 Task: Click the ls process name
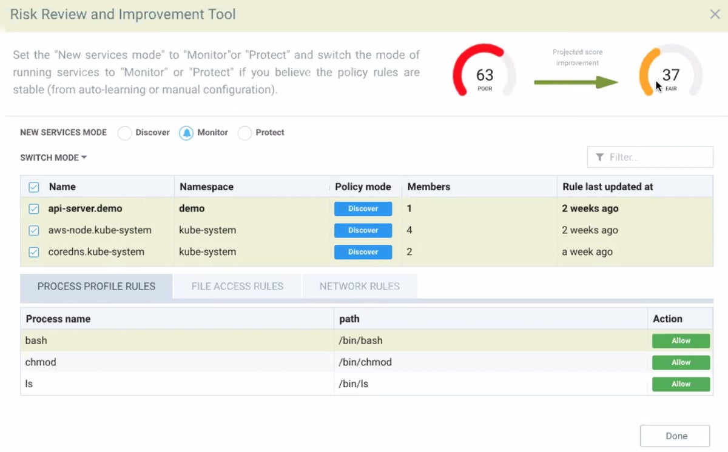point(29,384)
